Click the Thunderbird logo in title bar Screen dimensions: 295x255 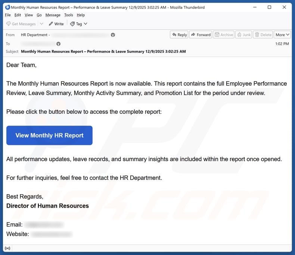(7, 7)
